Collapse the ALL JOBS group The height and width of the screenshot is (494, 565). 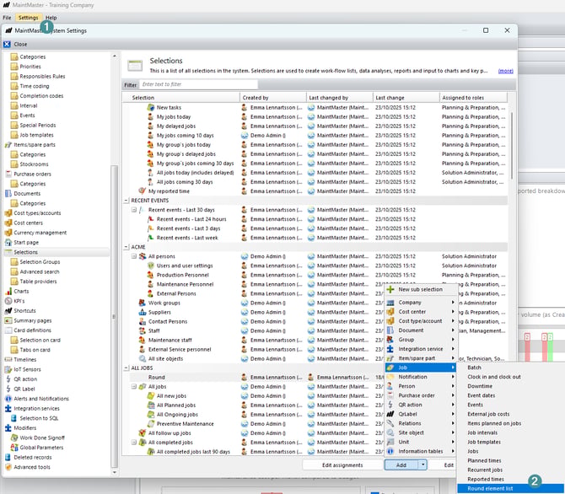(126, 368)
